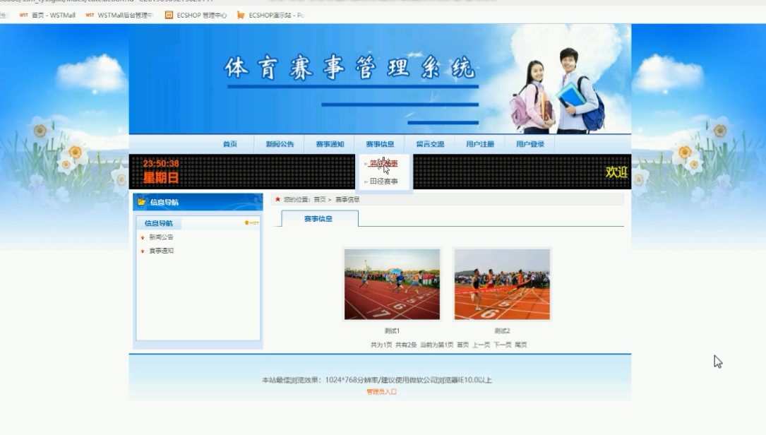
Task: Click the 下一页 pagination link
Action: tap(502, 345)
